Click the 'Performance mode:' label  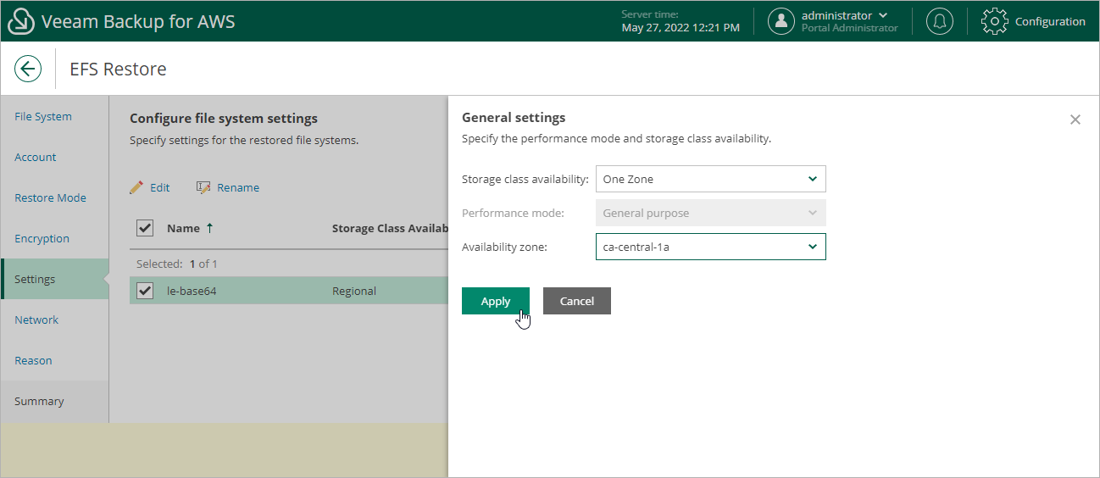[514, 213]
